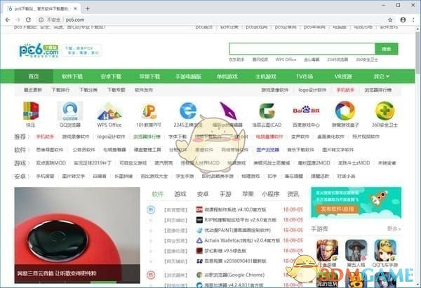Switch to the 手游 list tab
Image resolution: width=421 pixels, height=288 pixels.
click(225, 194)
